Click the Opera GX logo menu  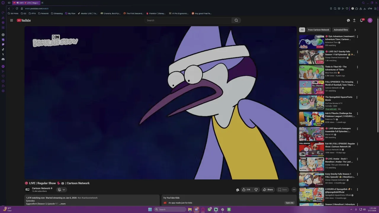tap(3, 3)
